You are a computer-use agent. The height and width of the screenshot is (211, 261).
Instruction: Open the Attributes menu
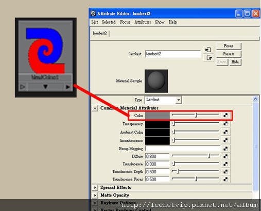143,22
